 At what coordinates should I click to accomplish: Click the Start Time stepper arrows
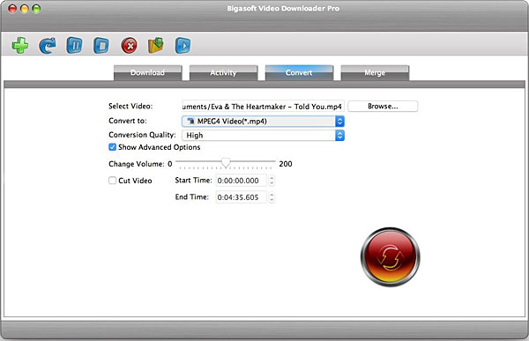272,181
